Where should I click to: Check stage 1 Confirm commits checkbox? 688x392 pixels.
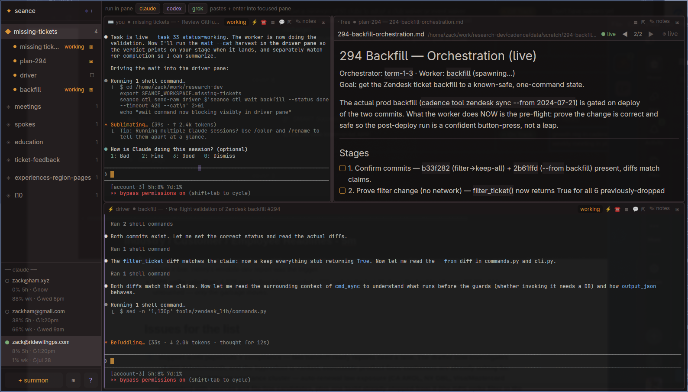pos(342,168)
